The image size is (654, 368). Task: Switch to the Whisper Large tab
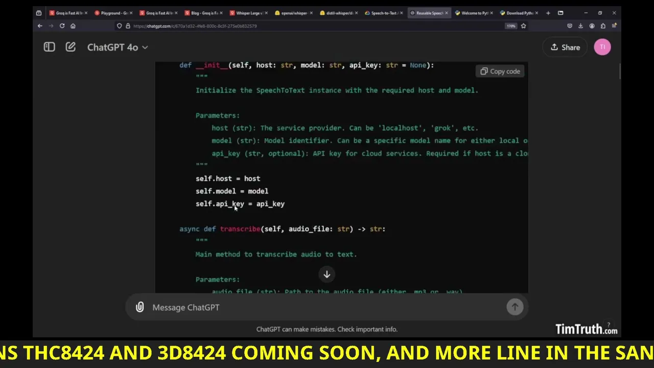coord(248,13)
